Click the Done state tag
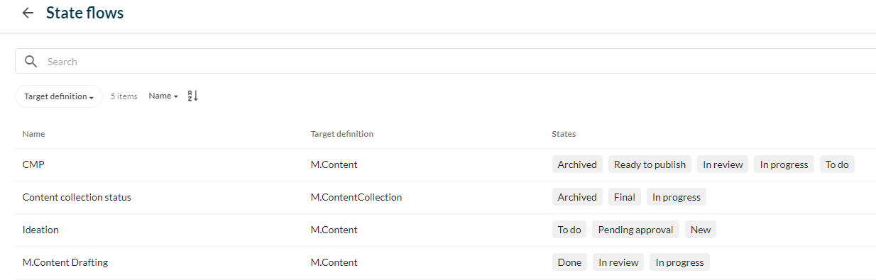This screenshot has width=876, height=280. tap(569, 262)
